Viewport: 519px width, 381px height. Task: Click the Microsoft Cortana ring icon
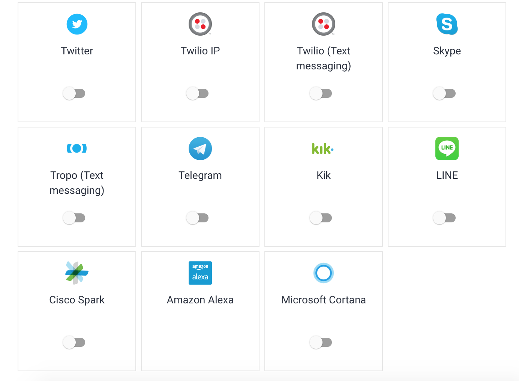(x=324, y=273)
